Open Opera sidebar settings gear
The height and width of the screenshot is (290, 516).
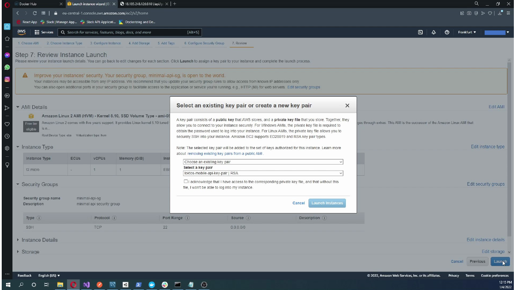(x=7, y=148)
